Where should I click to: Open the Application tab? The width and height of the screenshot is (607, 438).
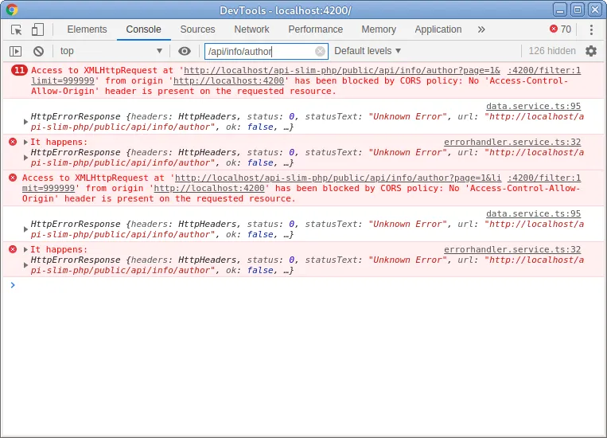click(438, 29)
